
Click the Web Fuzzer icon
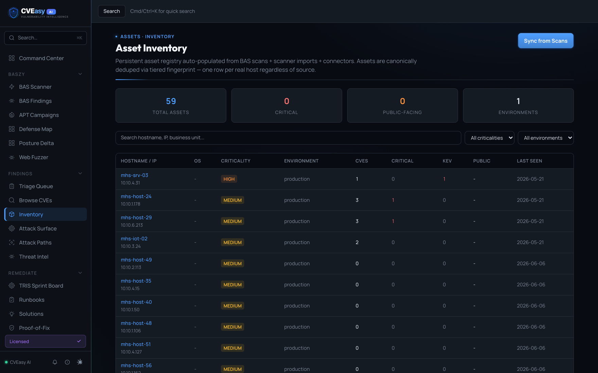coord(12,157)
